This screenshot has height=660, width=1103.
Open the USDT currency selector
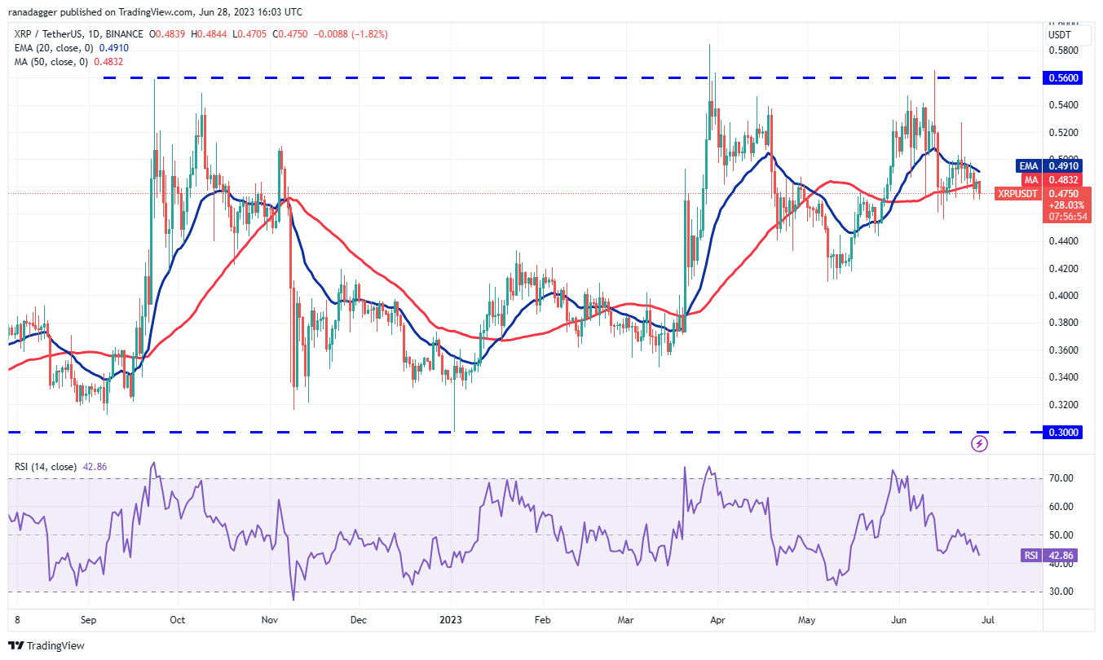(1060, 35)
